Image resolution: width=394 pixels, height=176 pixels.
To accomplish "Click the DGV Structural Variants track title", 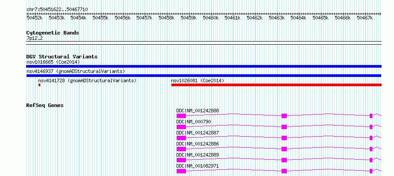I will click(62, 57).
